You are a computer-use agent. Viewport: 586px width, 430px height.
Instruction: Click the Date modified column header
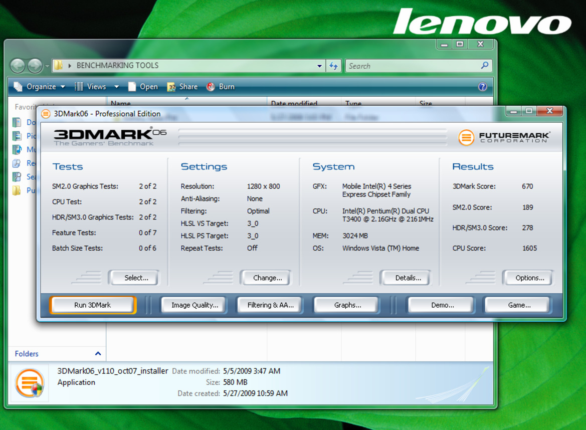[x=304, y=103]
